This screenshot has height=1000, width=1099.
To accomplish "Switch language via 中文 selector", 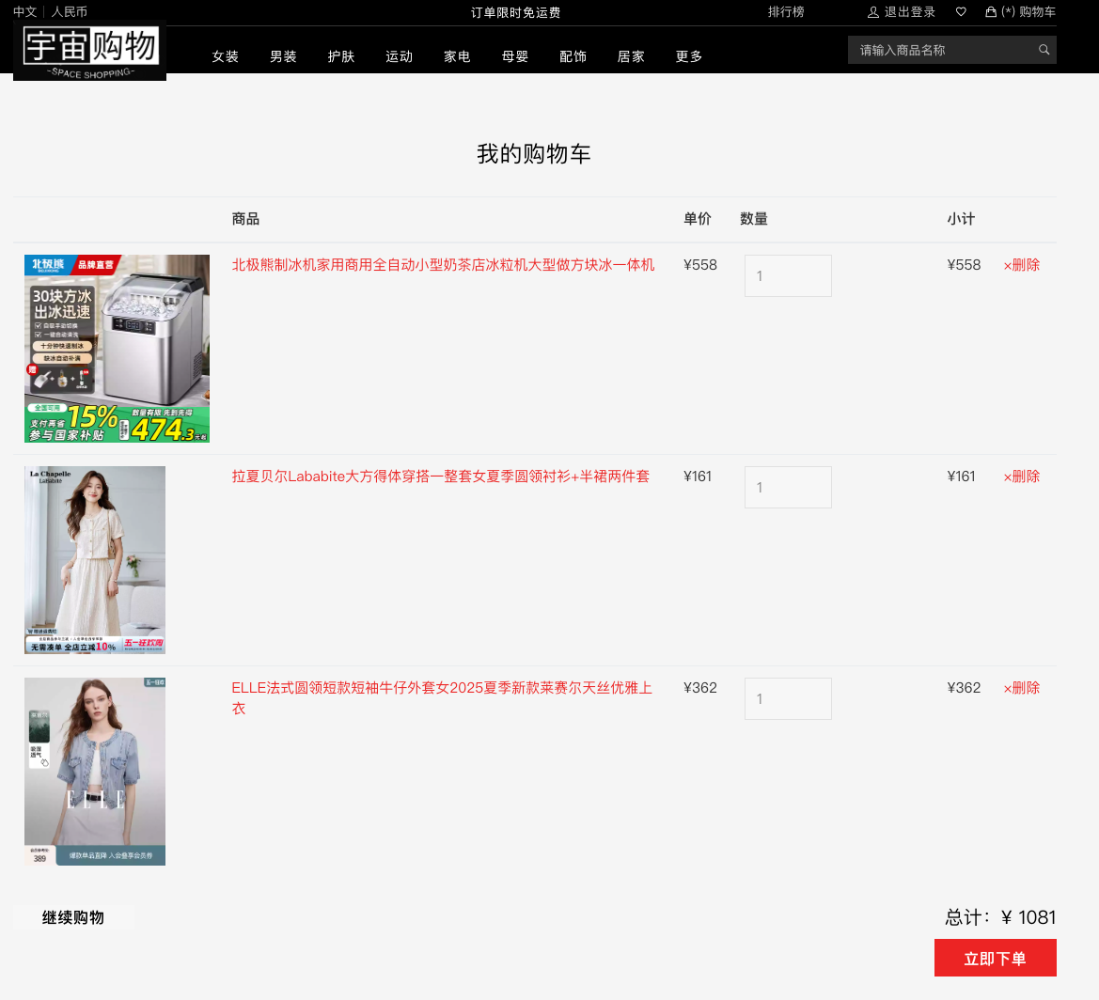I will click(x=24, y=12).
